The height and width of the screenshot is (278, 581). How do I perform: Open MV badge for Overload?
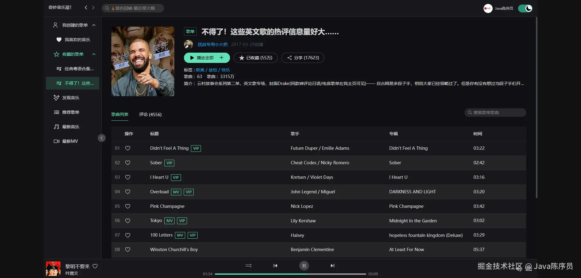(x=176, y=192)
